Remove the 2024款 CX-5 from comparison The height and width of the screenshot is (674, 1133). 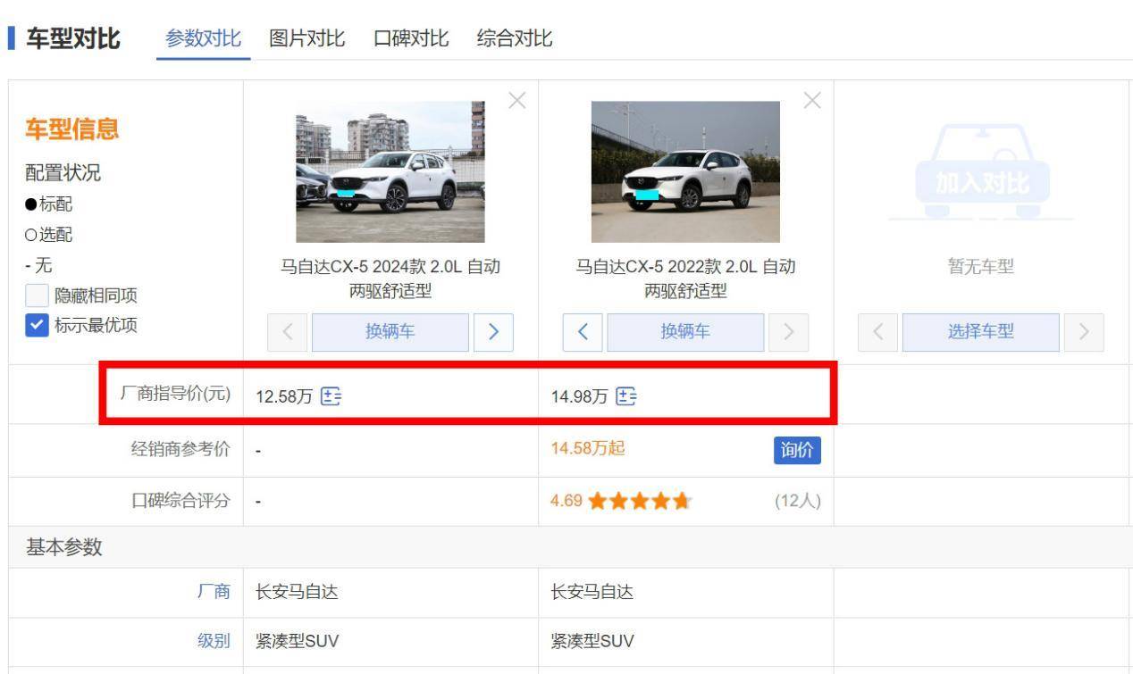[x=516, y=102]
